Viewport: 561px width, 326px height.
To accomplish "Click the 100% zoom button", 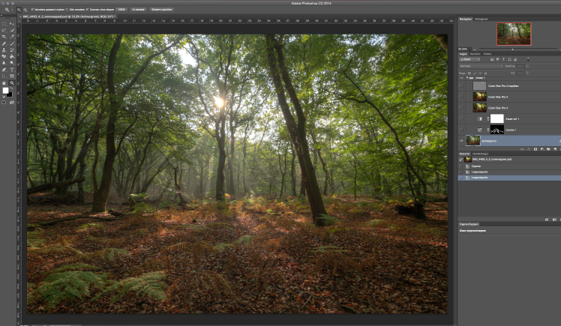I will pos(121,10).
